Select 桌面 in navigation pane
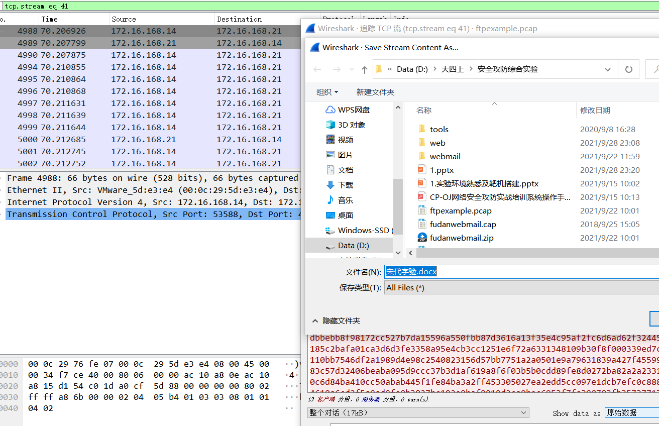The image size is (659, 426). coord(340,215)
